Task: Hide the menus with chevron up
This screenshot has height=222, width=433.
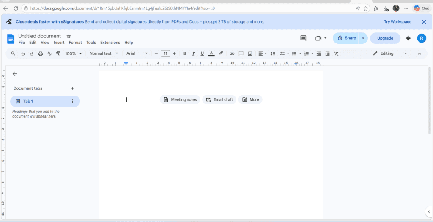Action: pos(419,53)
